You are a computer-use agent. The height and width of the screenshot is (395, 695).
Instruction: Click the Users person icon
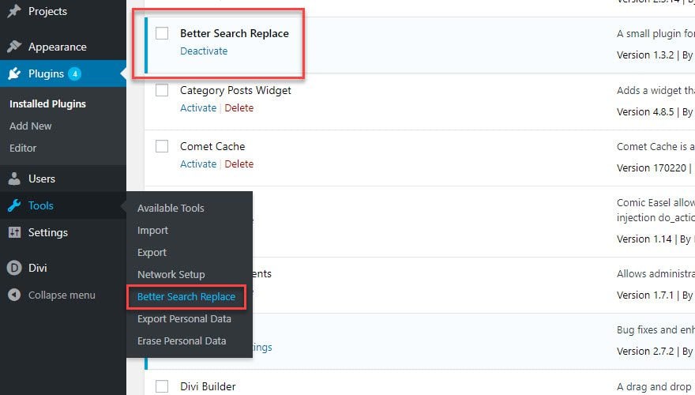click(x=14, y=179)
